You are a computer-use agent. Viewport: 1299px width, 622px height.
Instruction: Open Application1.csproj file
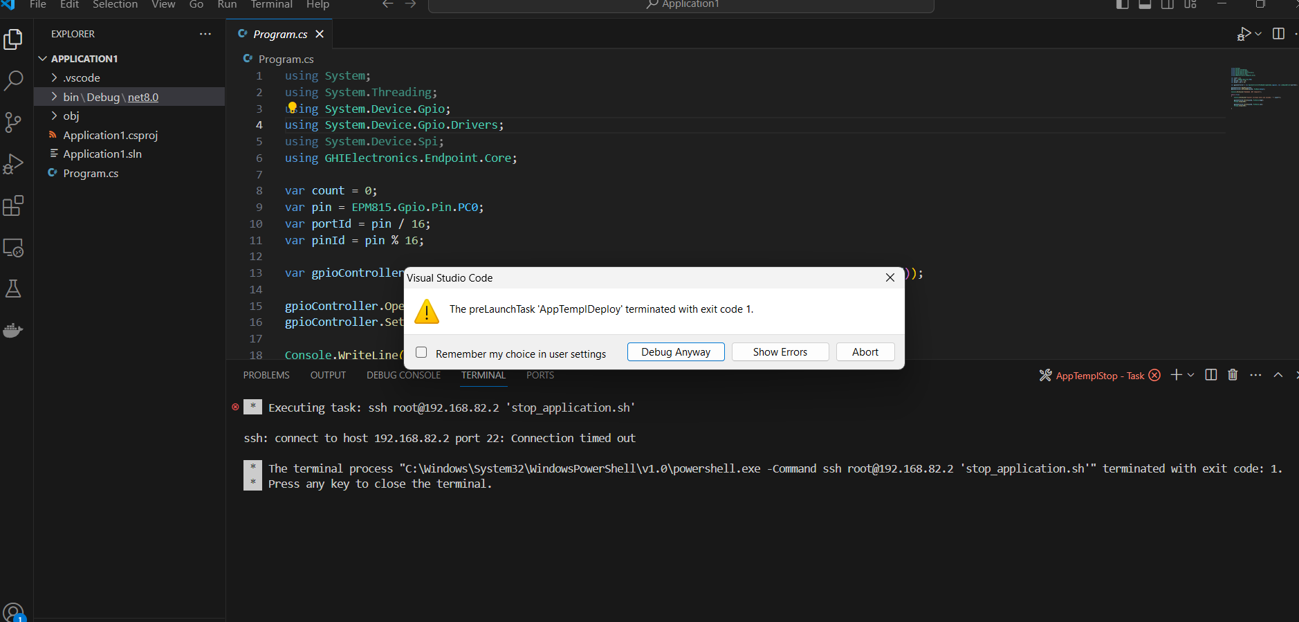pyautogui.click(x=129, y=135)
